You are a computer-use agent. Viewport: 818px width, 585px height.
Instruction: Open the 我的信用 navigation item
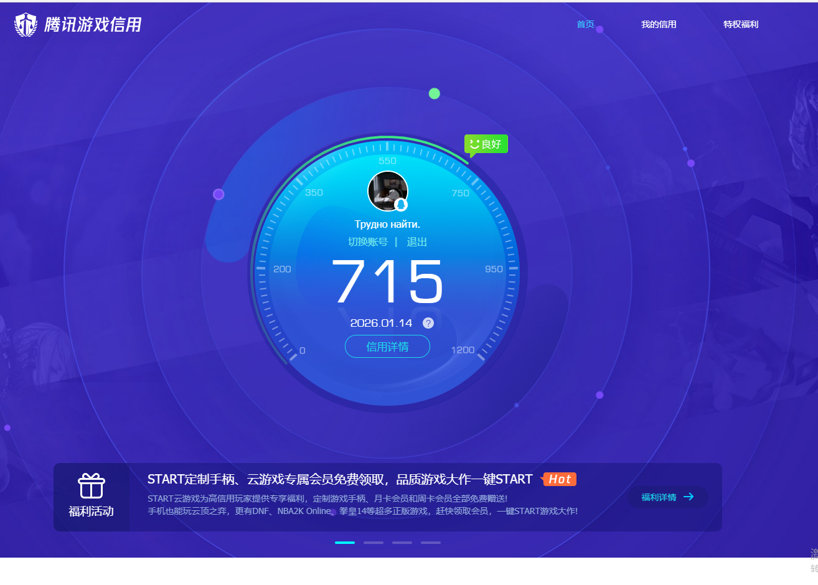pyautogui.click(x=659, y=24)
